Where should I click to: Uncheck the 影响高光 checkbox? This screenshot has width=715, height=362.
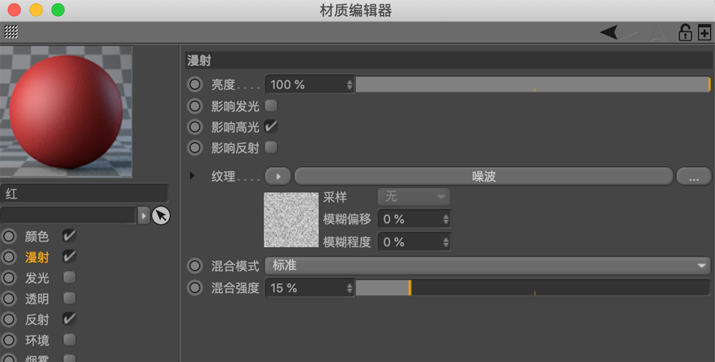click(271, 126)
